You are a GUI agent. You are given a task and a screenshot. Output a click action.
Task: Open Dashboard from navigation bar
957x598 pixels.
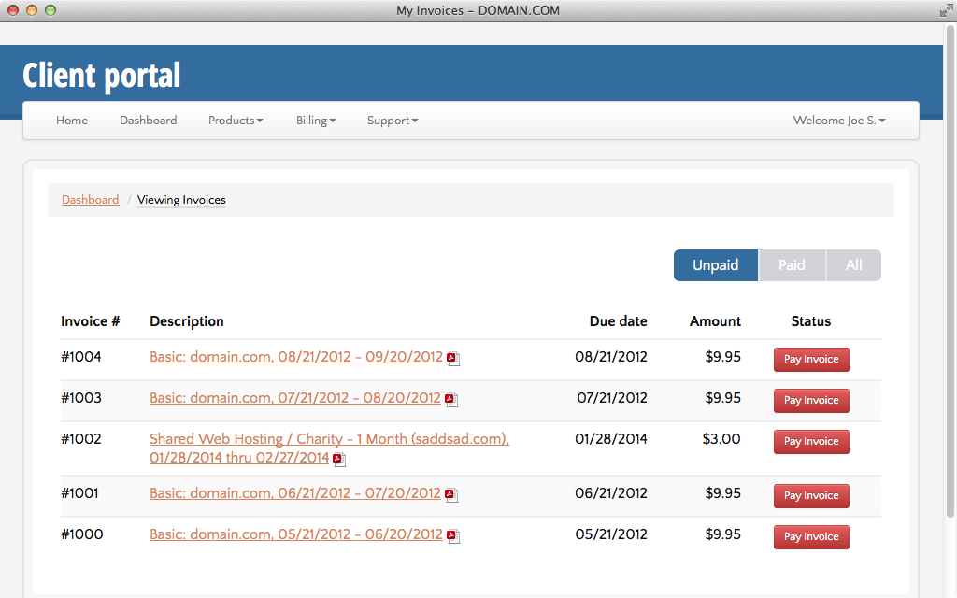[x=148, y=121]
